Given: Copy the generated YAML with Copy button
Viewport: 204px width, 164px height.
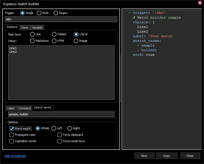Looking at the screenshot, I should pyautogui.click(x=167, y=156).
